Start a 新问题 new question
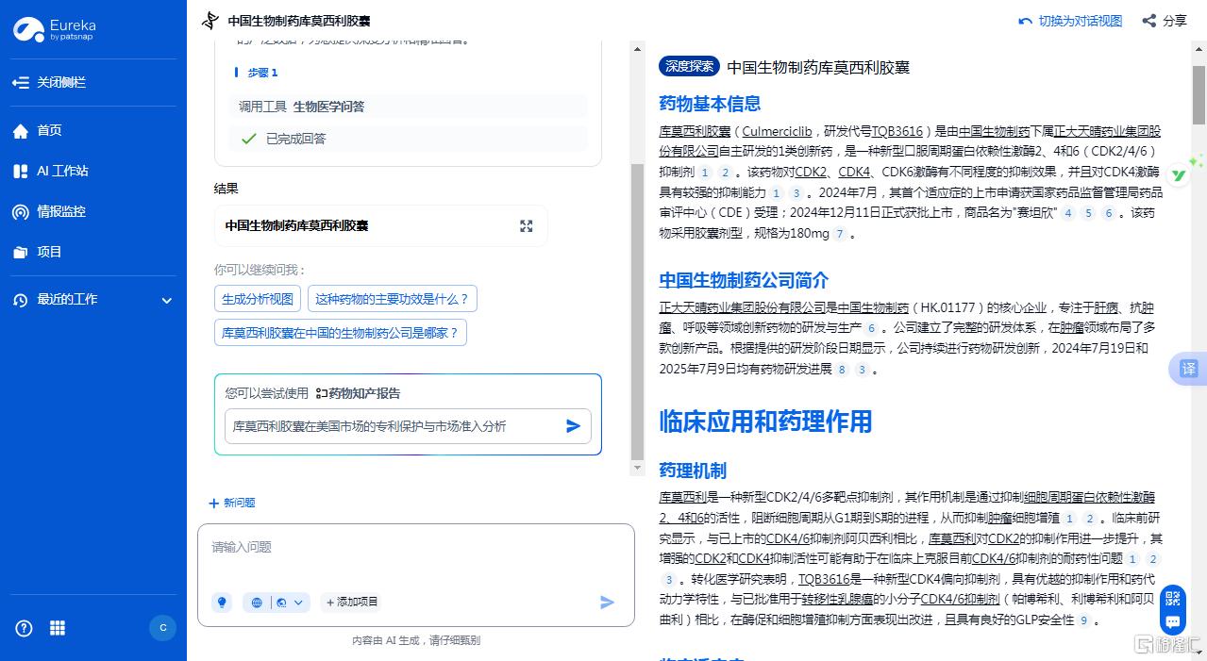Image resolution: width=1207 pixels, height=661 pixels. pyautogui.click(x=232, y=503)
